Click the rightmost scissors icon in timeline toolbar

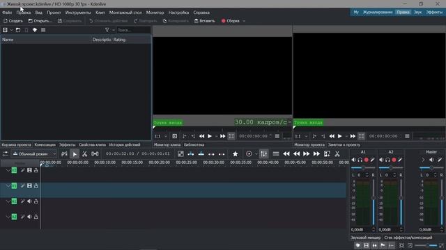[x=337, y=154]
